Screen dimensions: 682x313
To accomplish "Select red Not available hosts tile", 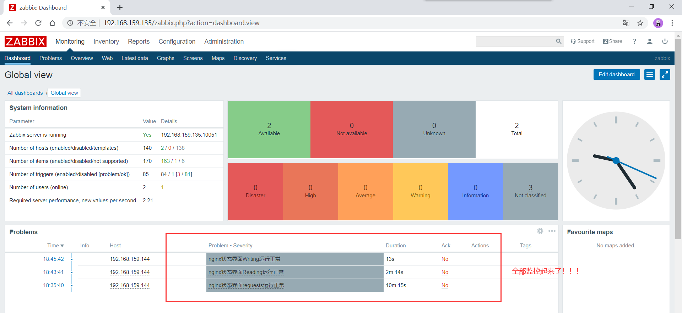I will pos(352,130).
